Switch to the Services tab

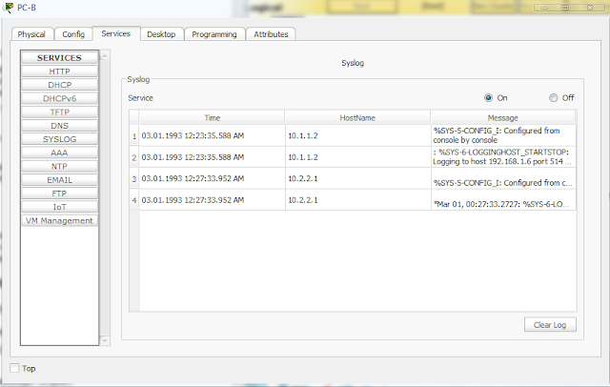[116, 33]
